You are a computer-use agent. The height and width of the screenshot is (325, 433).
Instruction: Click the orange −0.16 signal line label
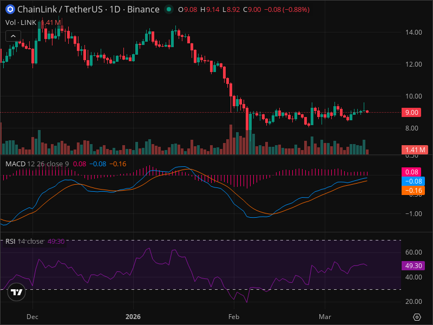(413, 191)
